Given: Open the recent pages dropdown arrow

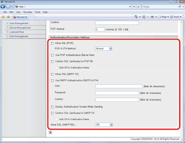Looking at the screenshot, I should tap(12, 7).
